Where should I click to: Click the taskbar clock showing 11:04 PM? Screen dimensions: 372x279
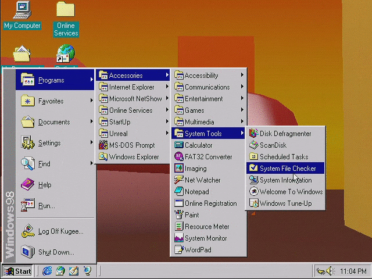pyautogui.click(x=353, y=271)
